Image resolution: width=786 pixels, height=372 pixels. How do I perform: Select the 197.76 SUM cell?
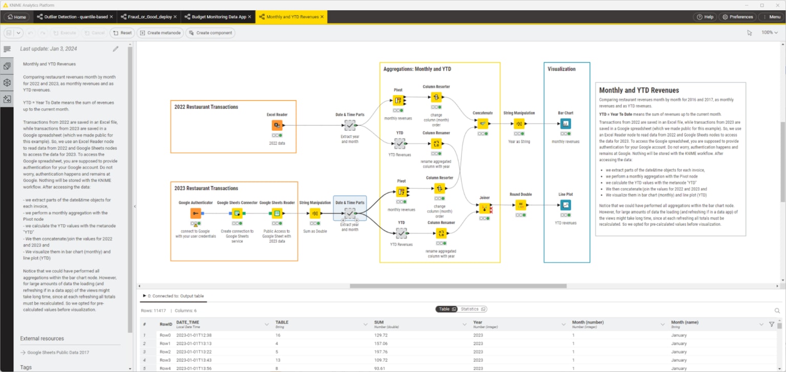tap(381, 352)
